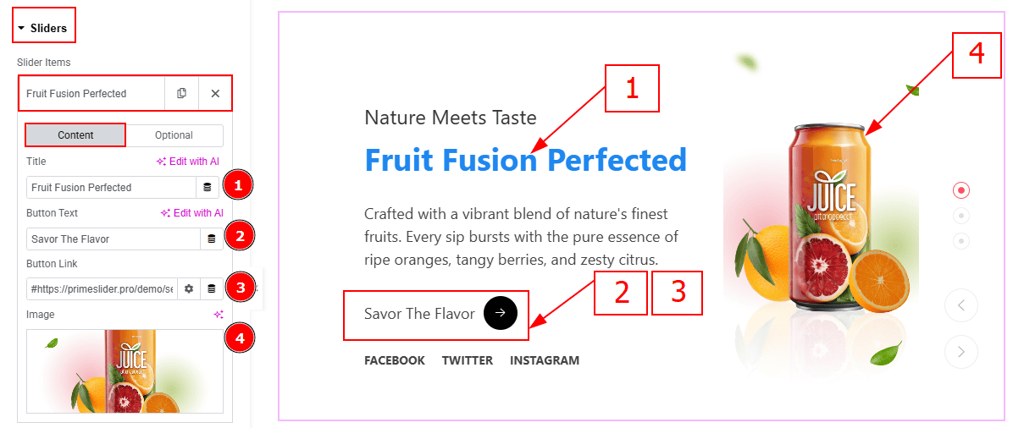Open the FACEBOOK social link
The height and width of the screenshot is (428, 1013).
(x=395, y=360)
